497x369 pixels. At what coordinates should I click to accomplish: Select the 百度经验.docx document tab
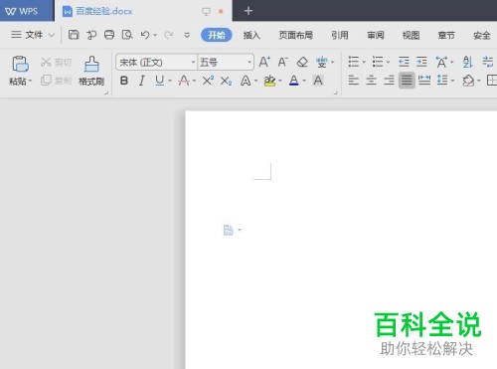(x=143, y=11)
